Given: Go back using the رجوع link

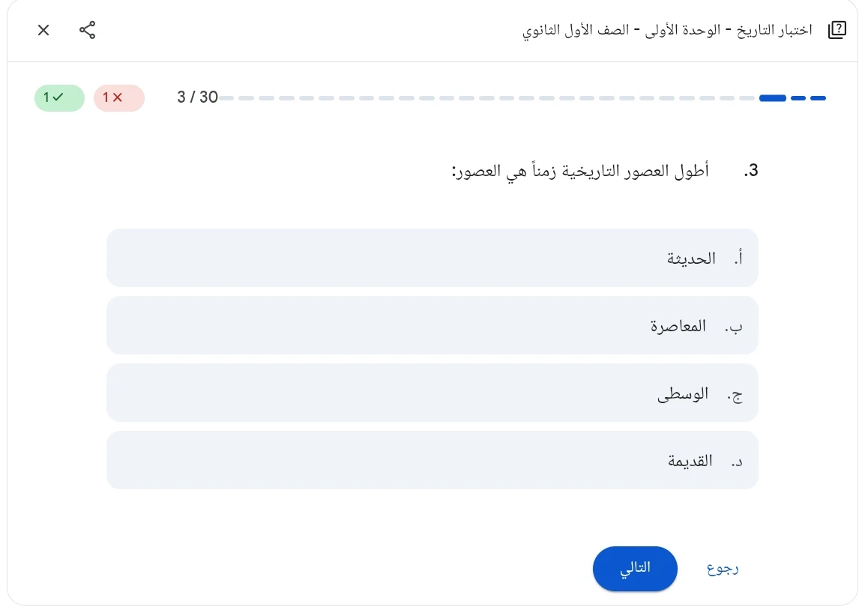Looking at the screenshot, I should click(x=722, y=568).
